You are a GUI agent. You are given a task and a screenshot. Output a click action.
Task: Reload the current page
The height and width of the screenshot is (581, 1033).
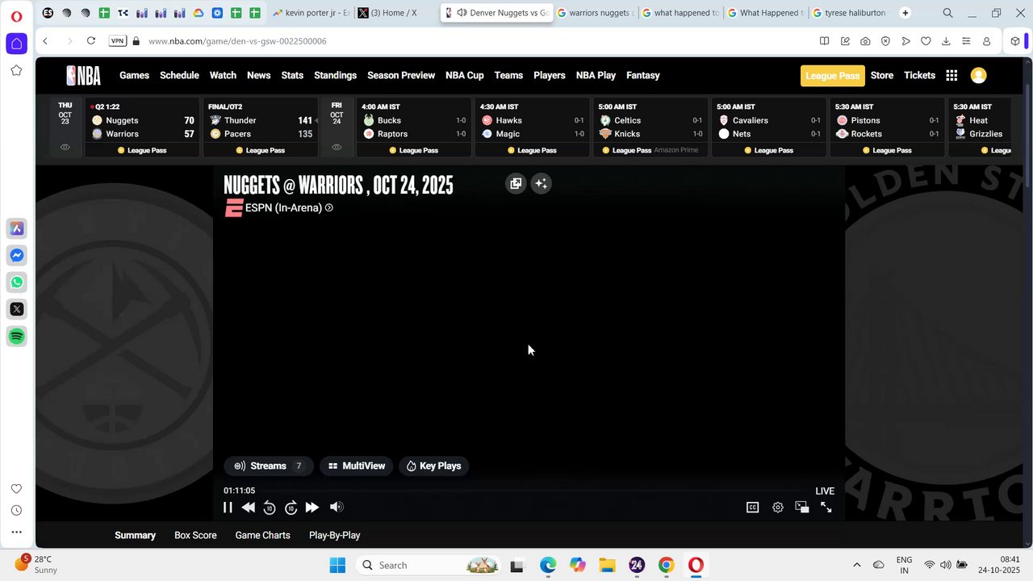(x=91, y=41)
